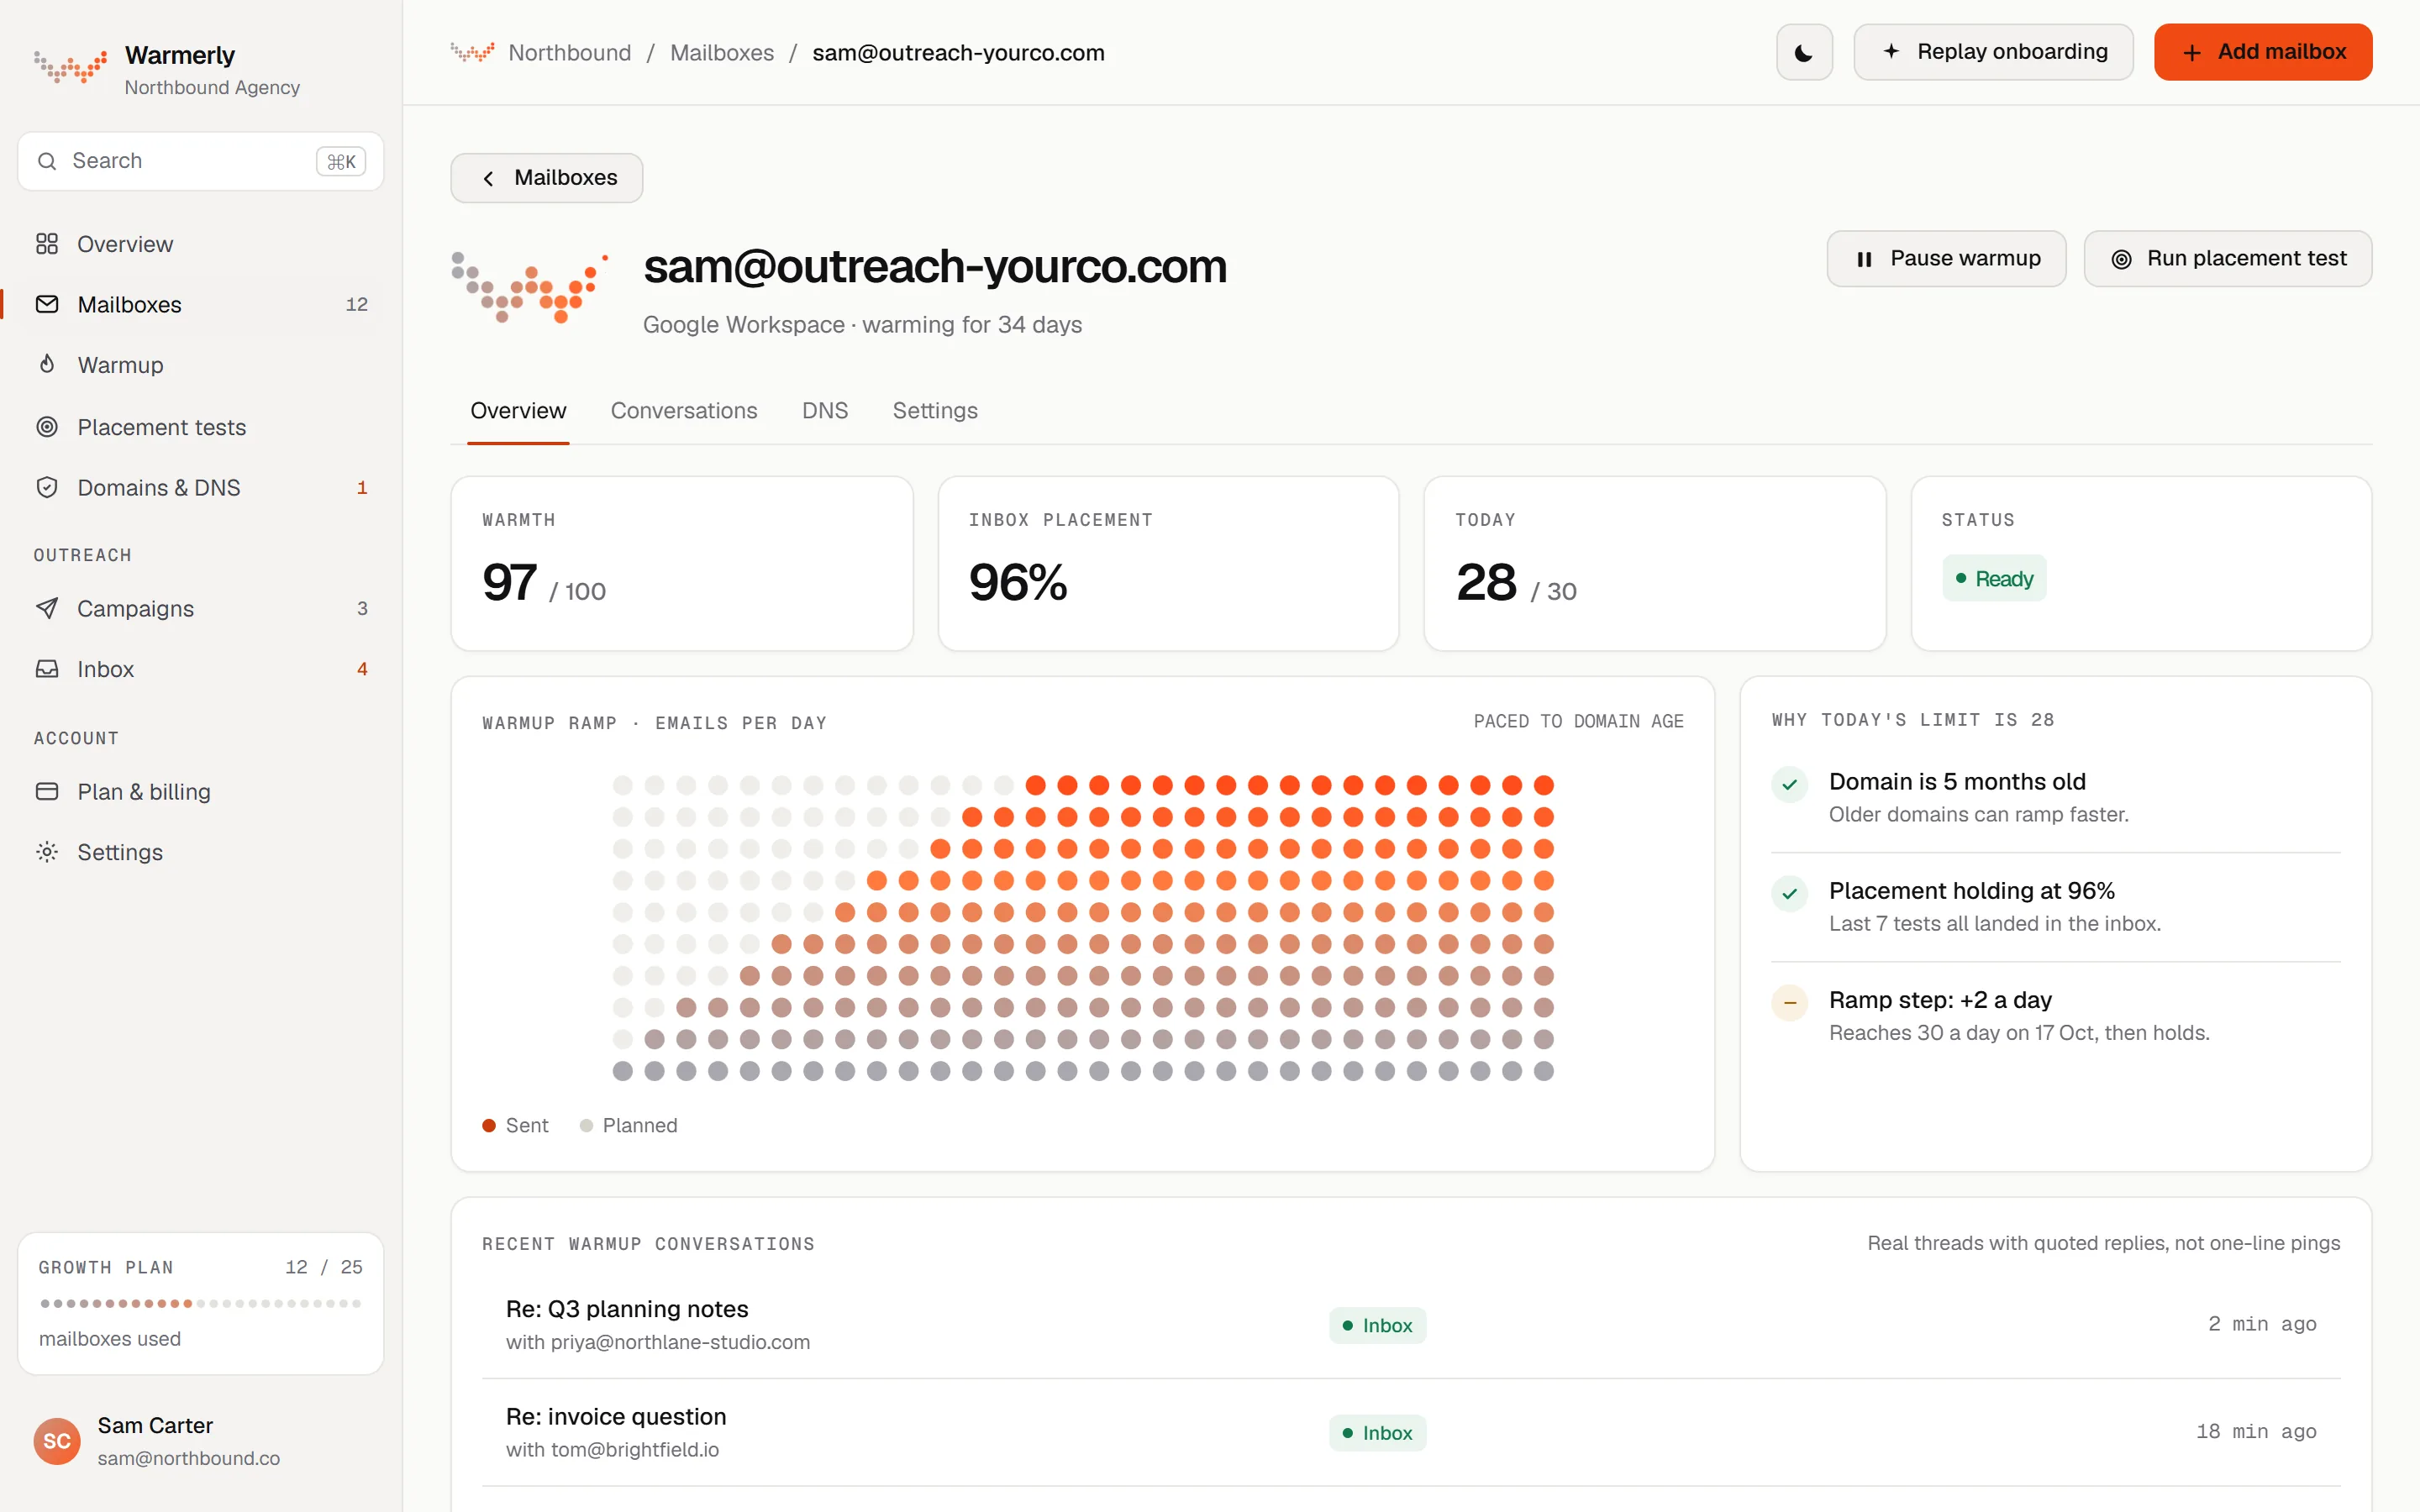Toggle dark mode with the moon icon
This screenshot has height=1512, width=2420.
(x=1804, y=52)
